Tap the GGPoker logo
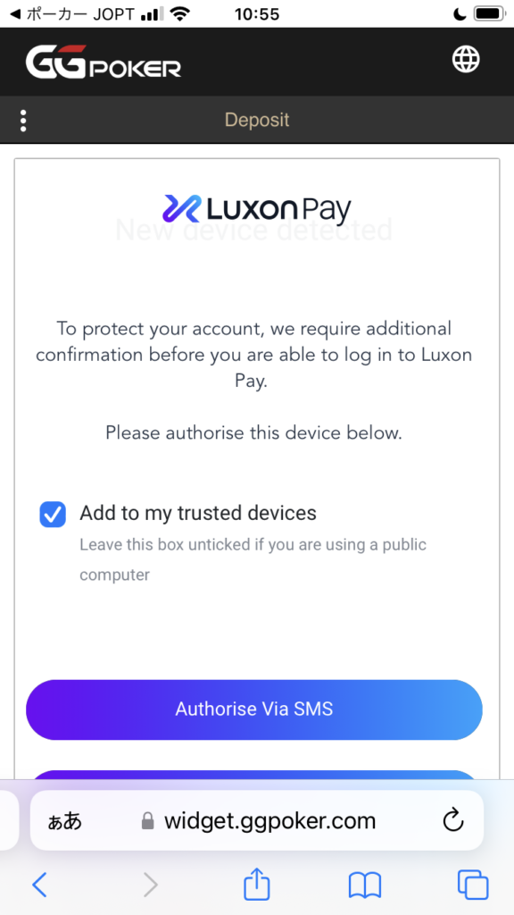Screen dimensions: 514x915 [x=104, y=62]
